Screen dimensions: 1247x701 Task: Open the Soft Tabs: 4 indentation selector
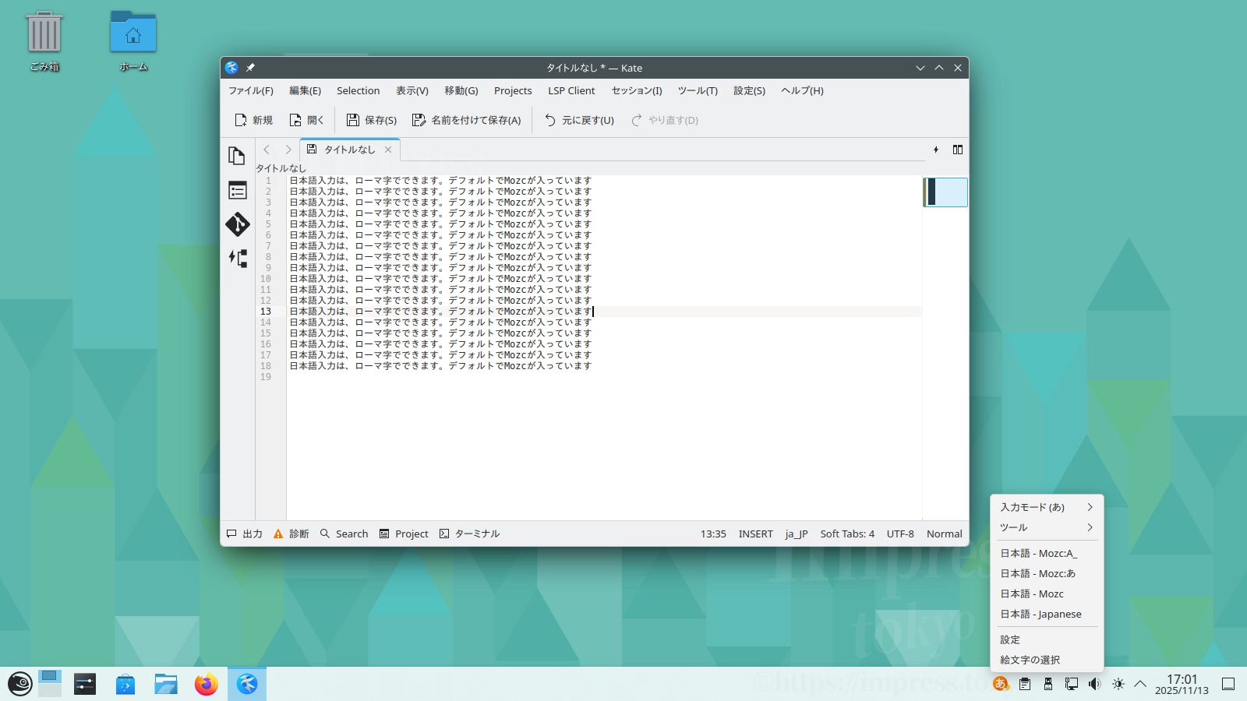(x=847, y=534)
